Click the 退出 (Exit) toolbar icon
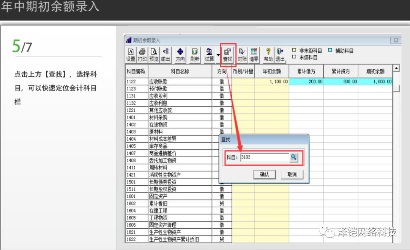This screenshot has height=250, width=410. [x=280, y=55]
